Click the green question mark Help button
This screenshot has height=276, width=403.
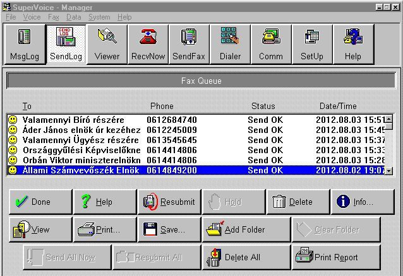point(105,202)
